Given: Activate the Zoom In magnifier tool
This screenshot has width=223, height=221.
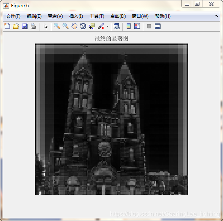Looking at the screenshot, I should pyautogui.click(x=57, y=26).
